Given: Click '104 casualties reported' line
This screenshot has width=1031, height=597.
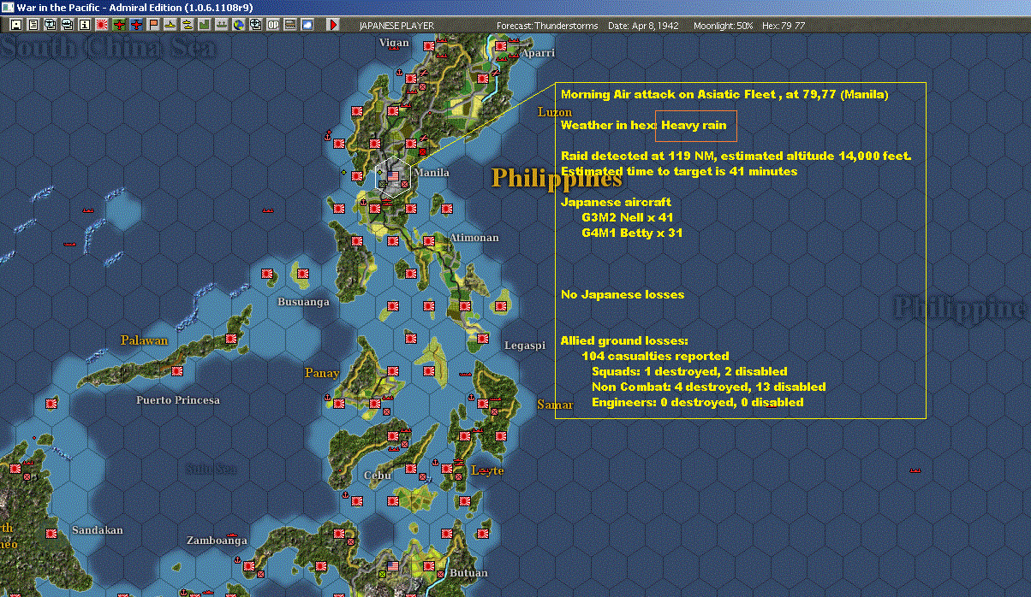Looking at the screenshot, I should tap(655, 356).
